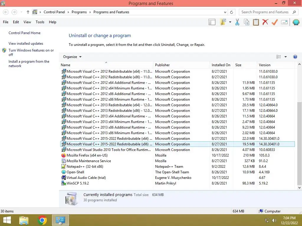Sort by the Publisher column header
Viewport: 302px width, 226px height.
(181, 65)
